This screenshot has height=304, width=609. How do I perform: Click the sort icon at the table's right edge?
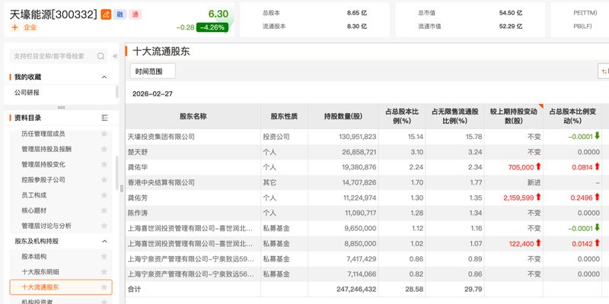pyautogui.click(x=604, y=71)
